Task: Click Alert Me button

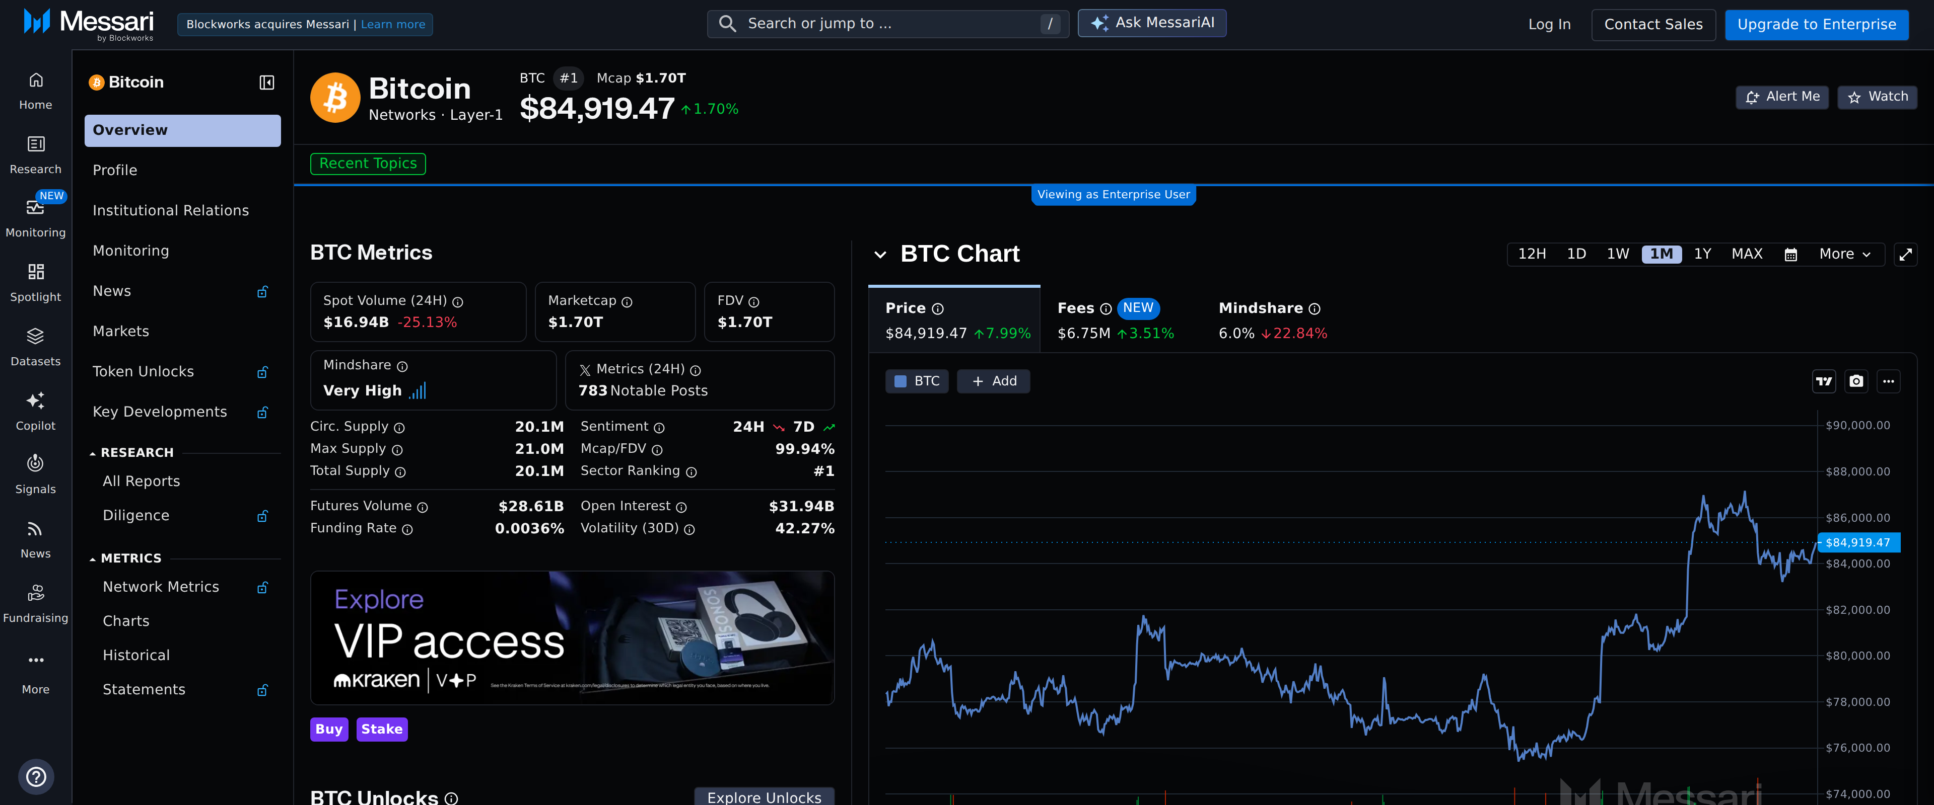Action: [x=1781, y=97]
